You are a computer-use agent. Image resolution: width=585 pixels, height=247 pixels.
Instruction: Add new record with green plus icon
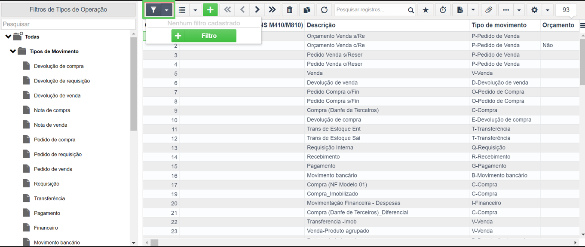click(210, 10)
